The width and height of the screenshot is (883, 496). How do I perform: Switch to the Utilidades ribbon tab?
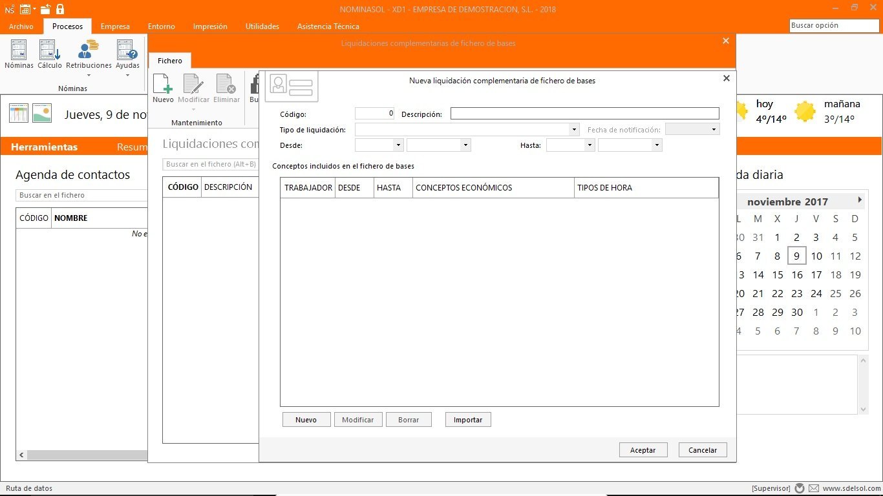[262, 26]
